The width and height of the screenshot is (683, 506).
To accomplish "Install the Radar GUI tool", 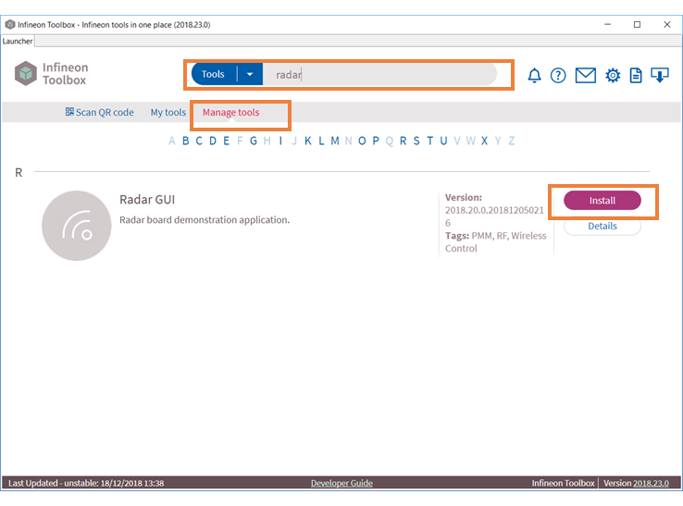I will [602, 201].
